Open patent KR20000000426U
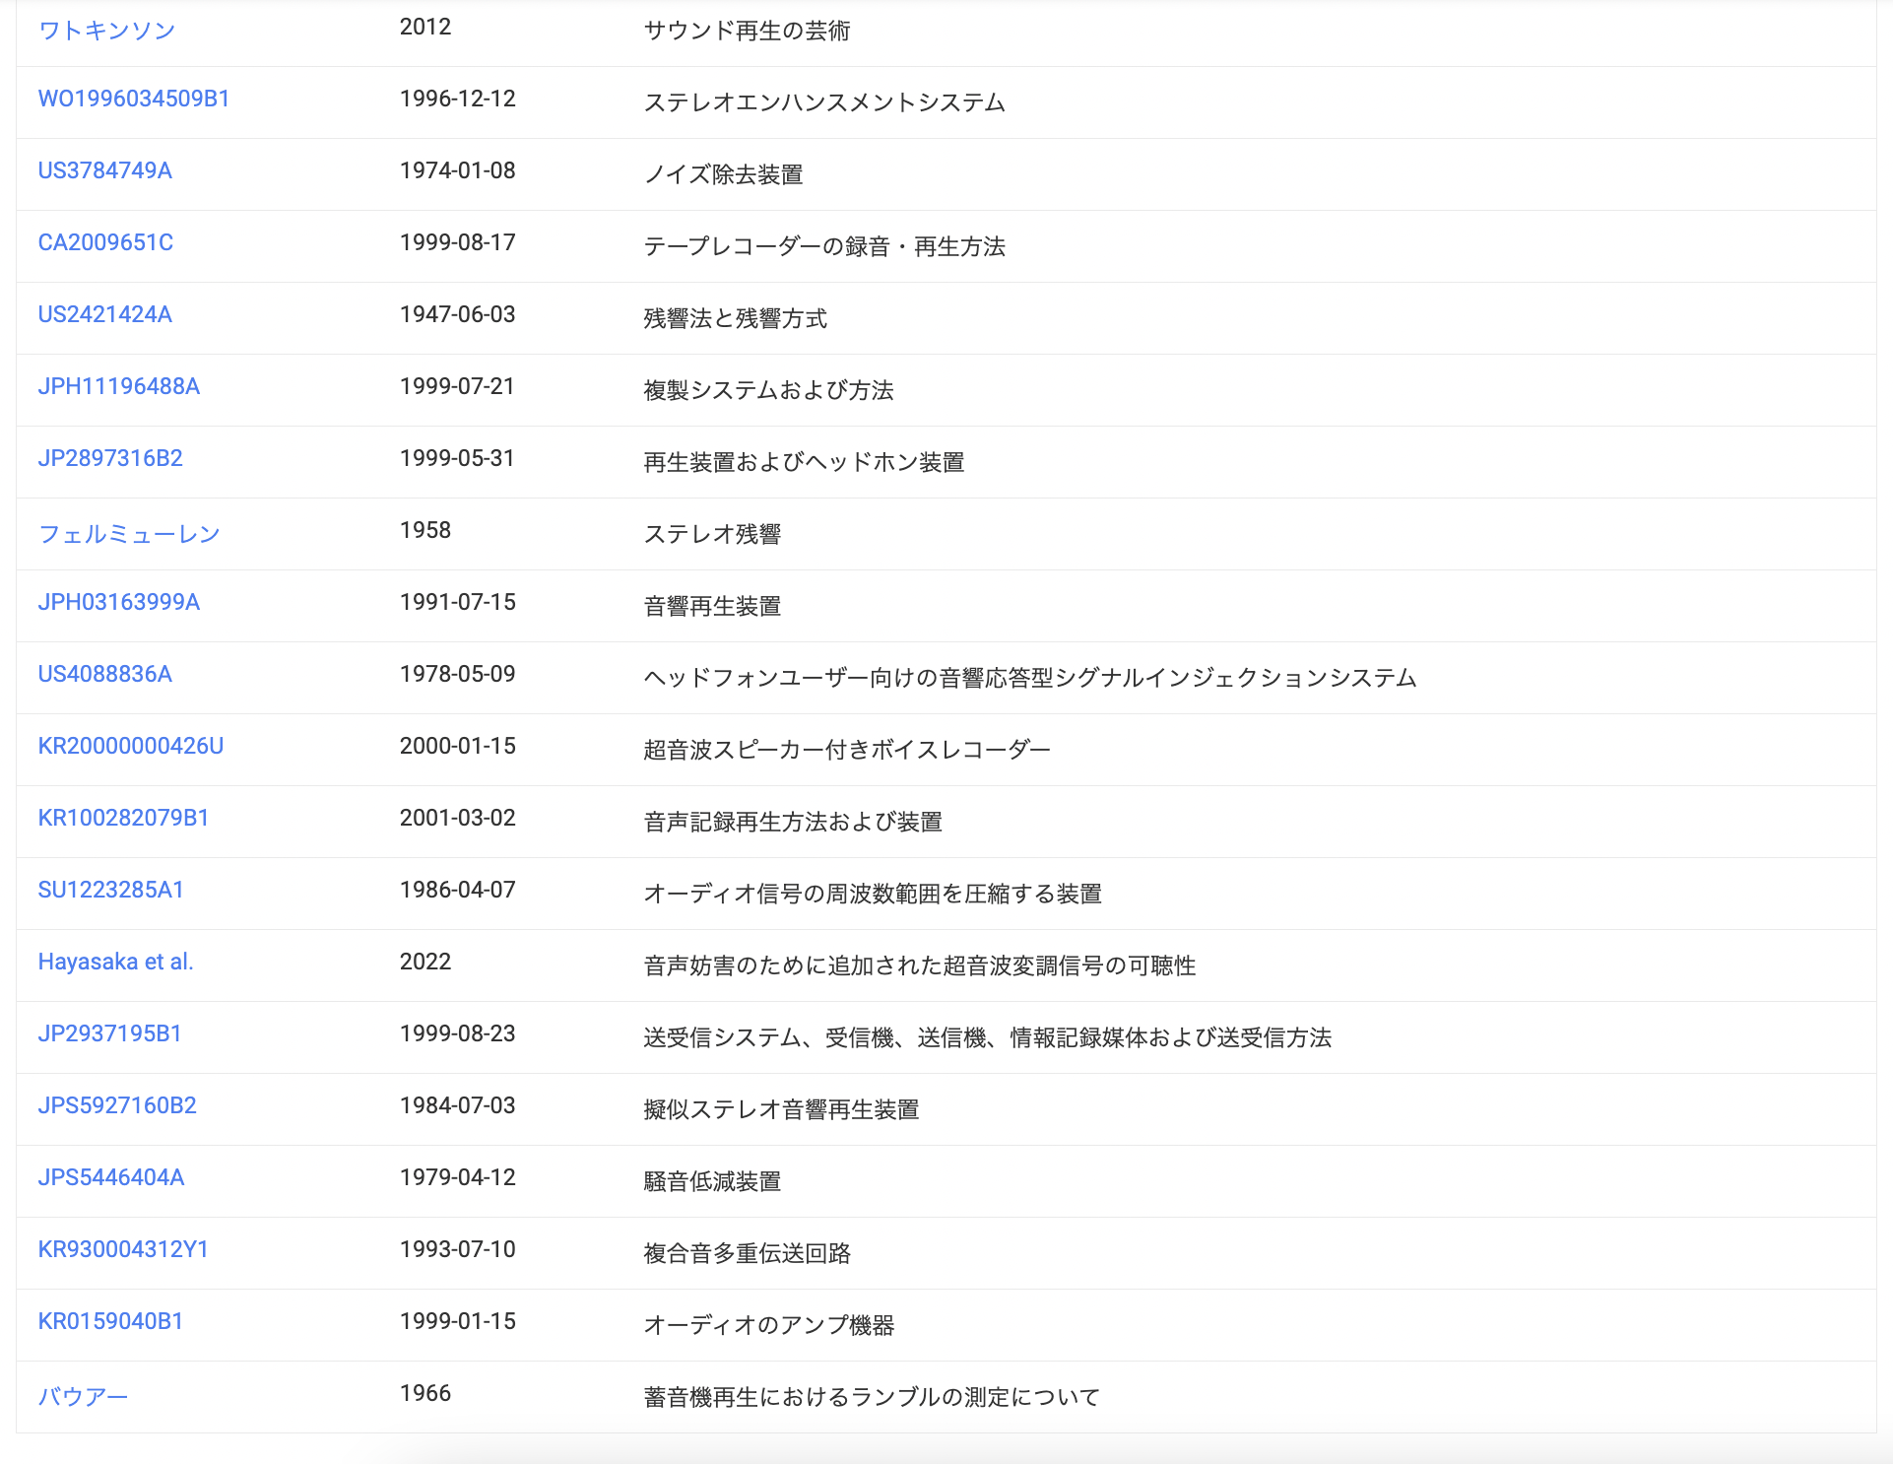Image resolution: width=1893 pixels, height=1464 pixels. point(131,746)
